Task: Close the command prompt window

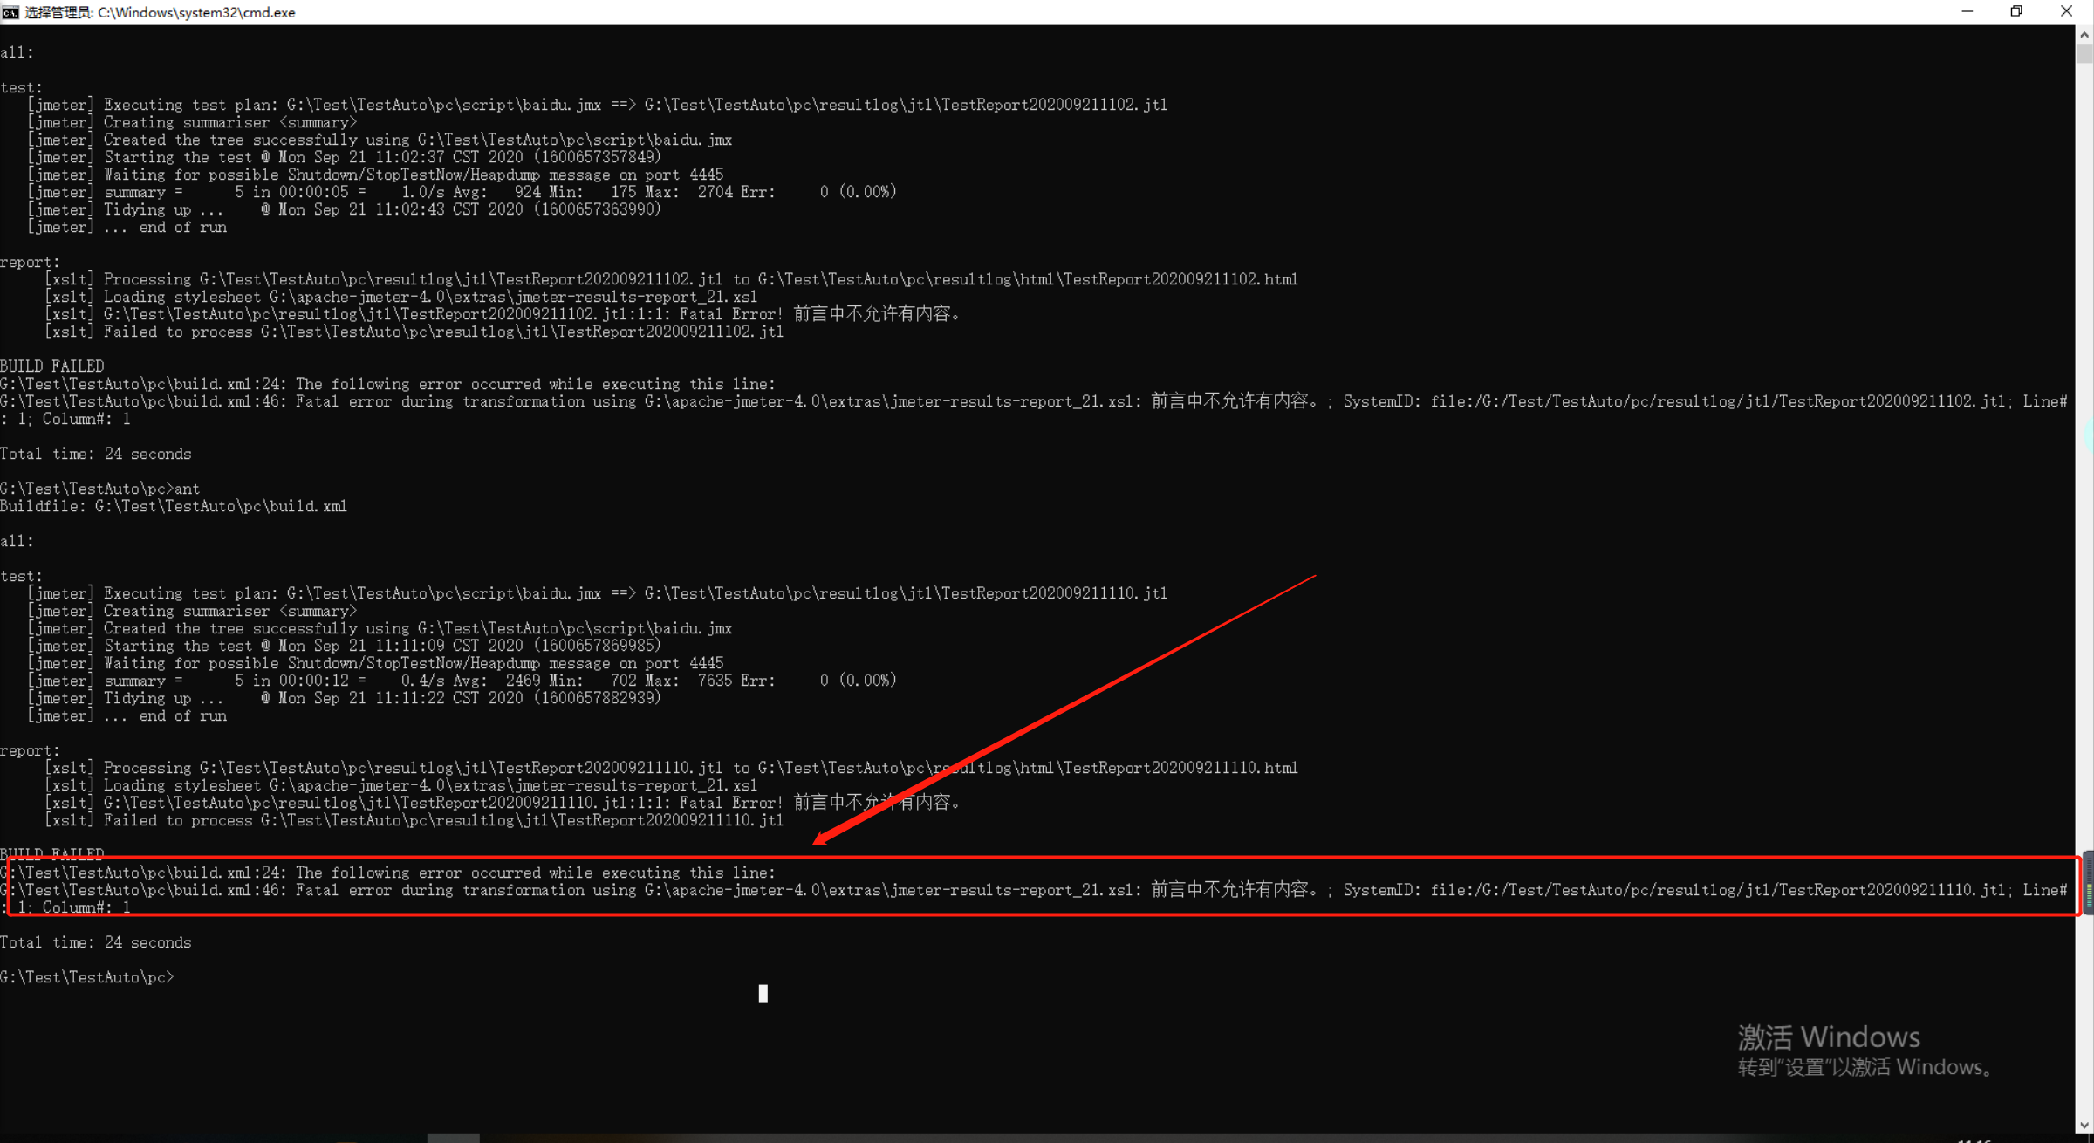Action: coord(2066,12)
